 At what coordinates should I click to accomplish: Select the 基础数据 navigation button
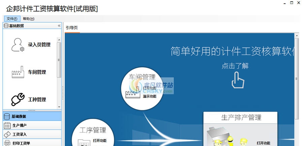[x=32, y=116]
